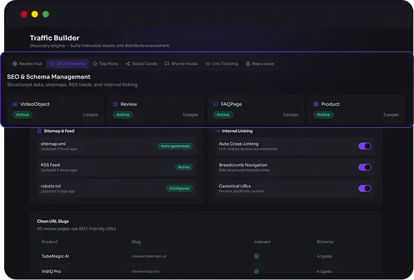Click the Canonical URLs label
The height and width of the screenshot is (280, 414).
click(x=235, y=186)
